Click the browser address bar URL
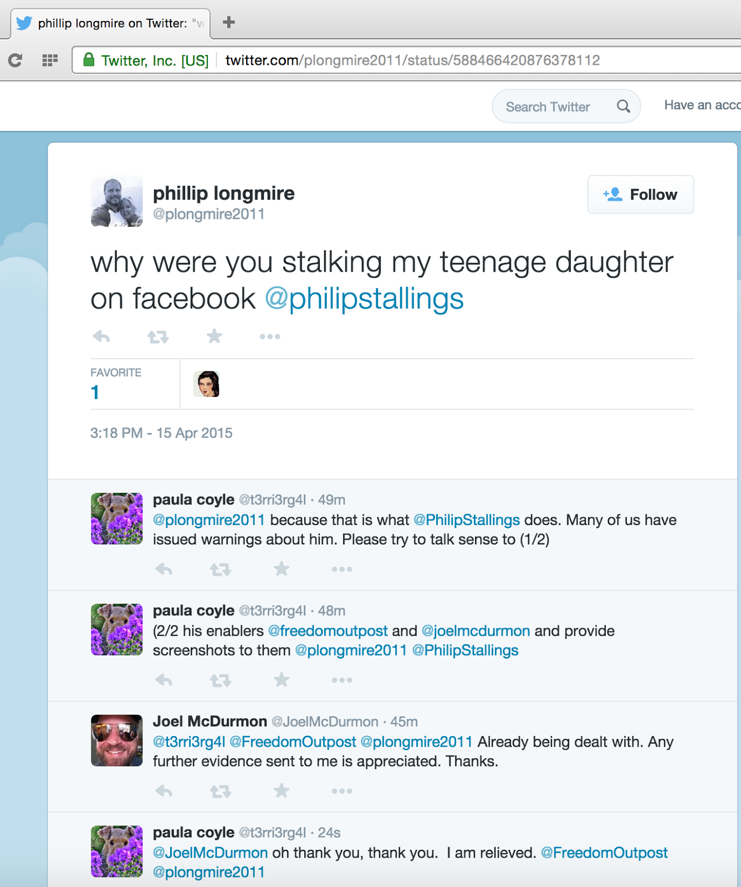 click(412, 60)
